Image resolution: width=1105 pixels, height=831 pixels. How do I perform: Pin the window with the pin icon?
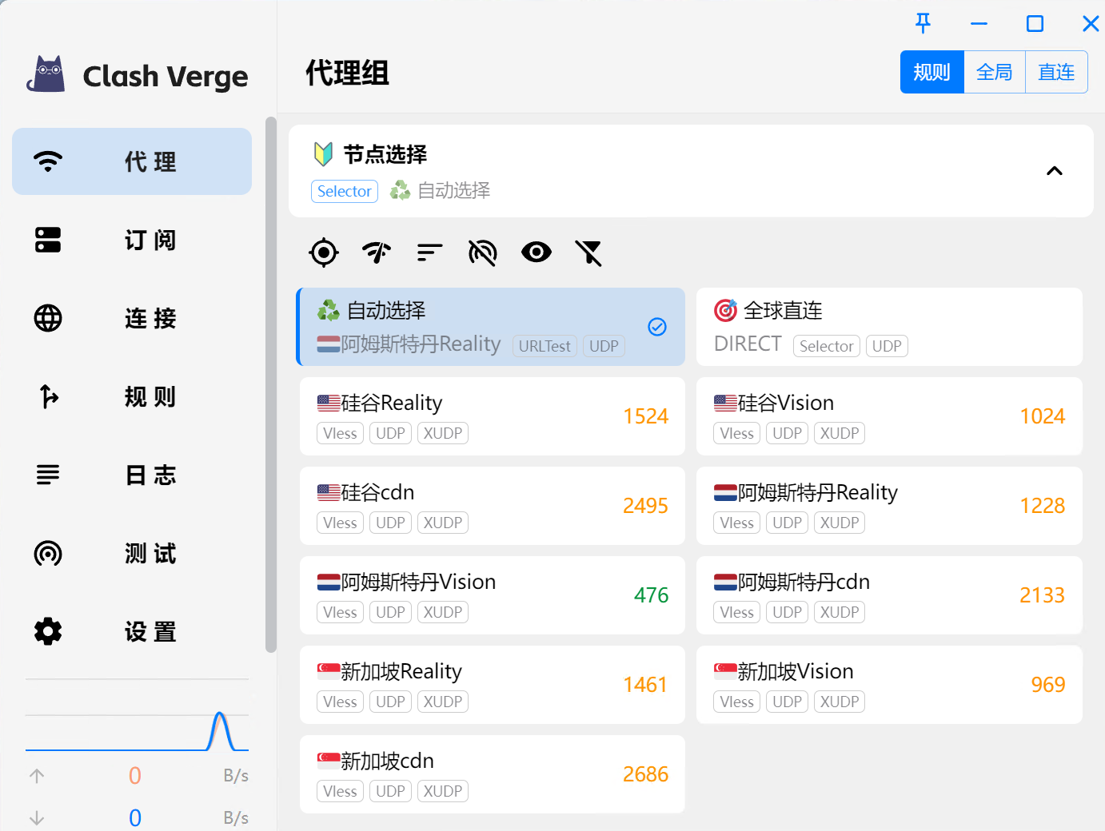coord(923,23)
